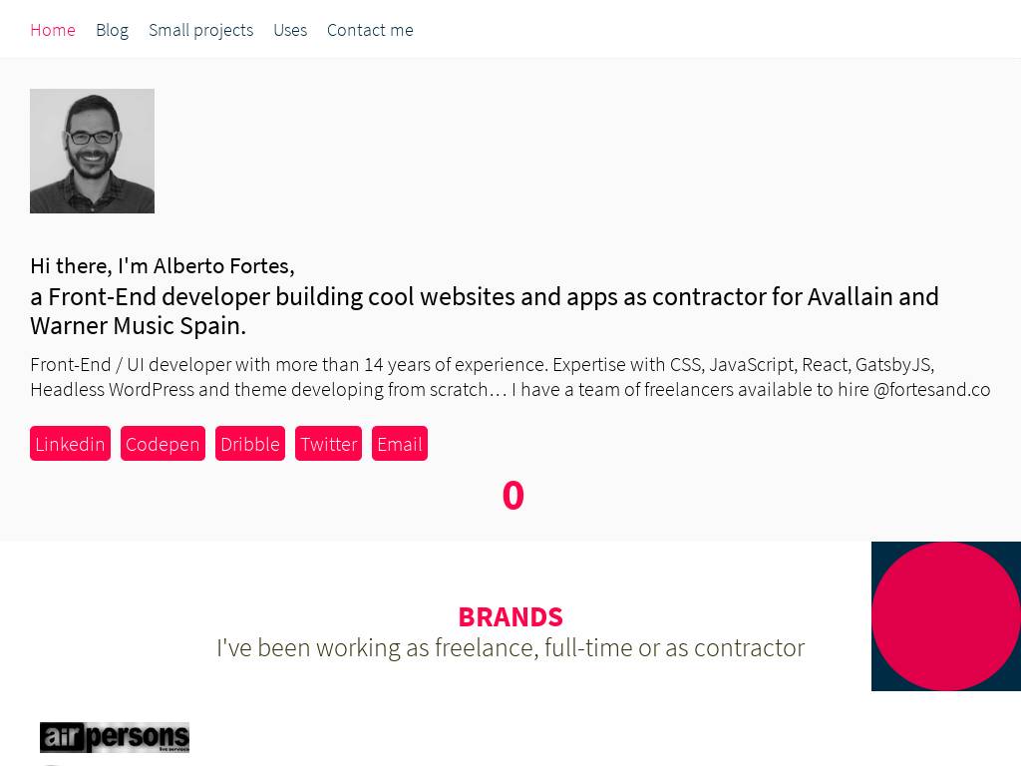Open the Home navigation link

[x=53, y=30]
